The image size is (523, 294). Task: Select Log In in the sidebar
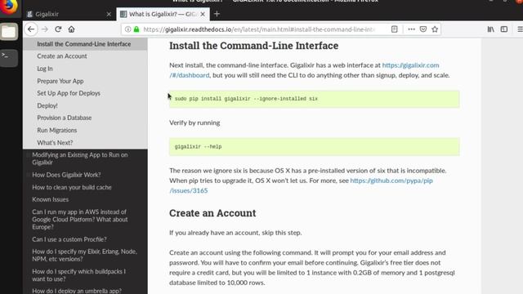45,69
